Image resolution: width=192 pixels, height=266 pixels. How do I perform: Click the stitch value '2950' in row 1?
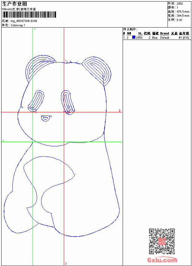click(139, 38)
